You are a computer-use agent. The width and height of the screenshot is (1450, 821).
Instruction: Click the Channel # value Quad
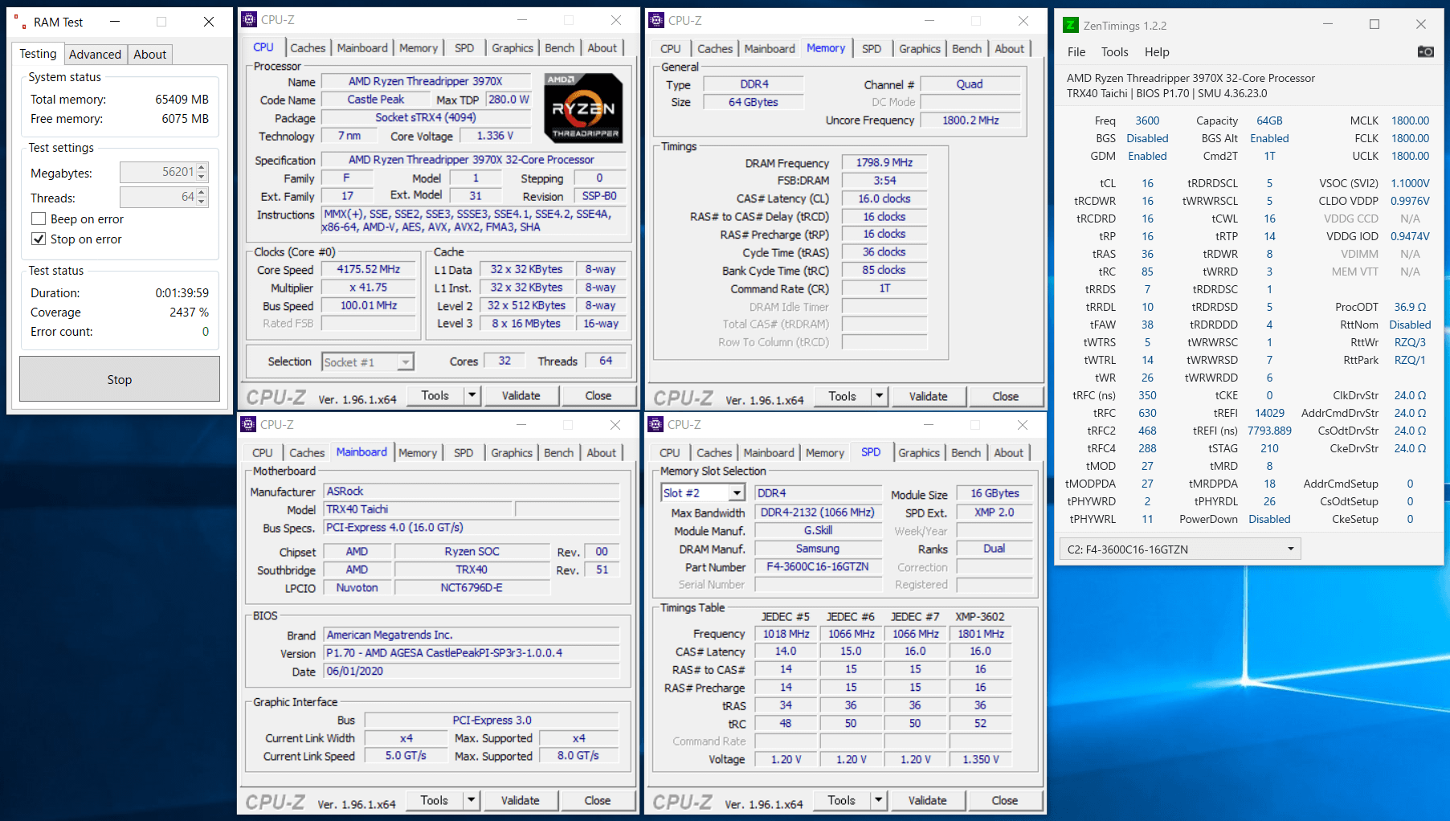point(970,84)
